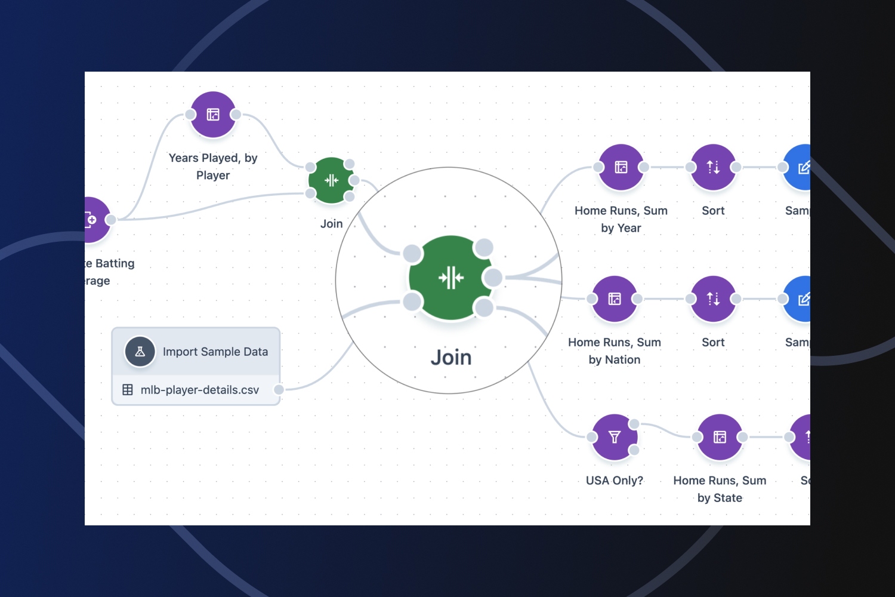This screenshot has width=895, height=597.
Task: Click the USA Only? node's top-right output port
Action: (x=634, y=424)
